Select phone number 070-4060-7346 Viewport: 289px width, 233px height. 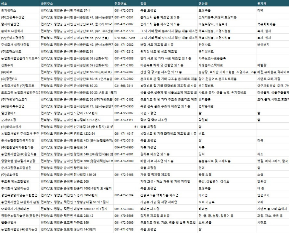coord(126,38)
